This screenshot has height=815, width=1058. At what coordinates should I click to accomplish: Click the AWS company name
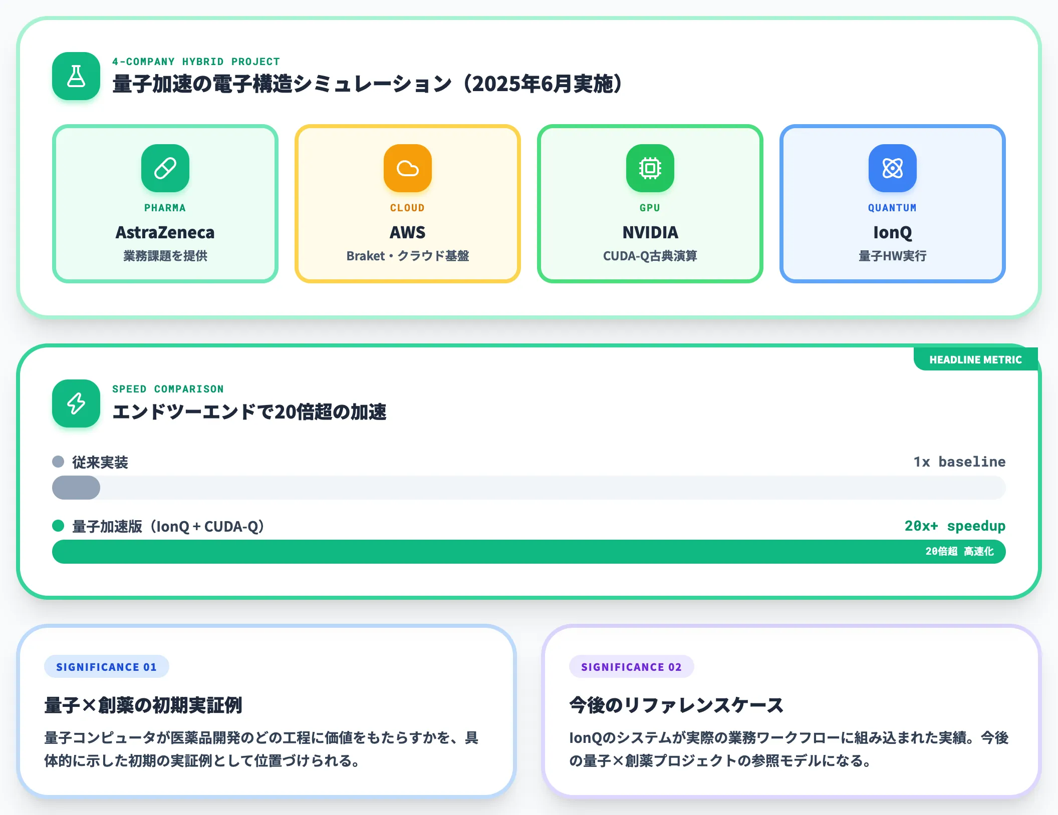(408, 232)
